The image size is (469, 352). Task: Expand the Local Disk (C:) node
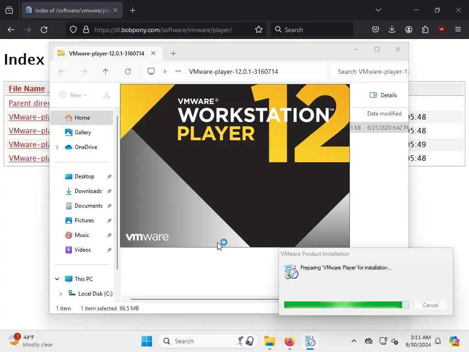pos(61,294)
